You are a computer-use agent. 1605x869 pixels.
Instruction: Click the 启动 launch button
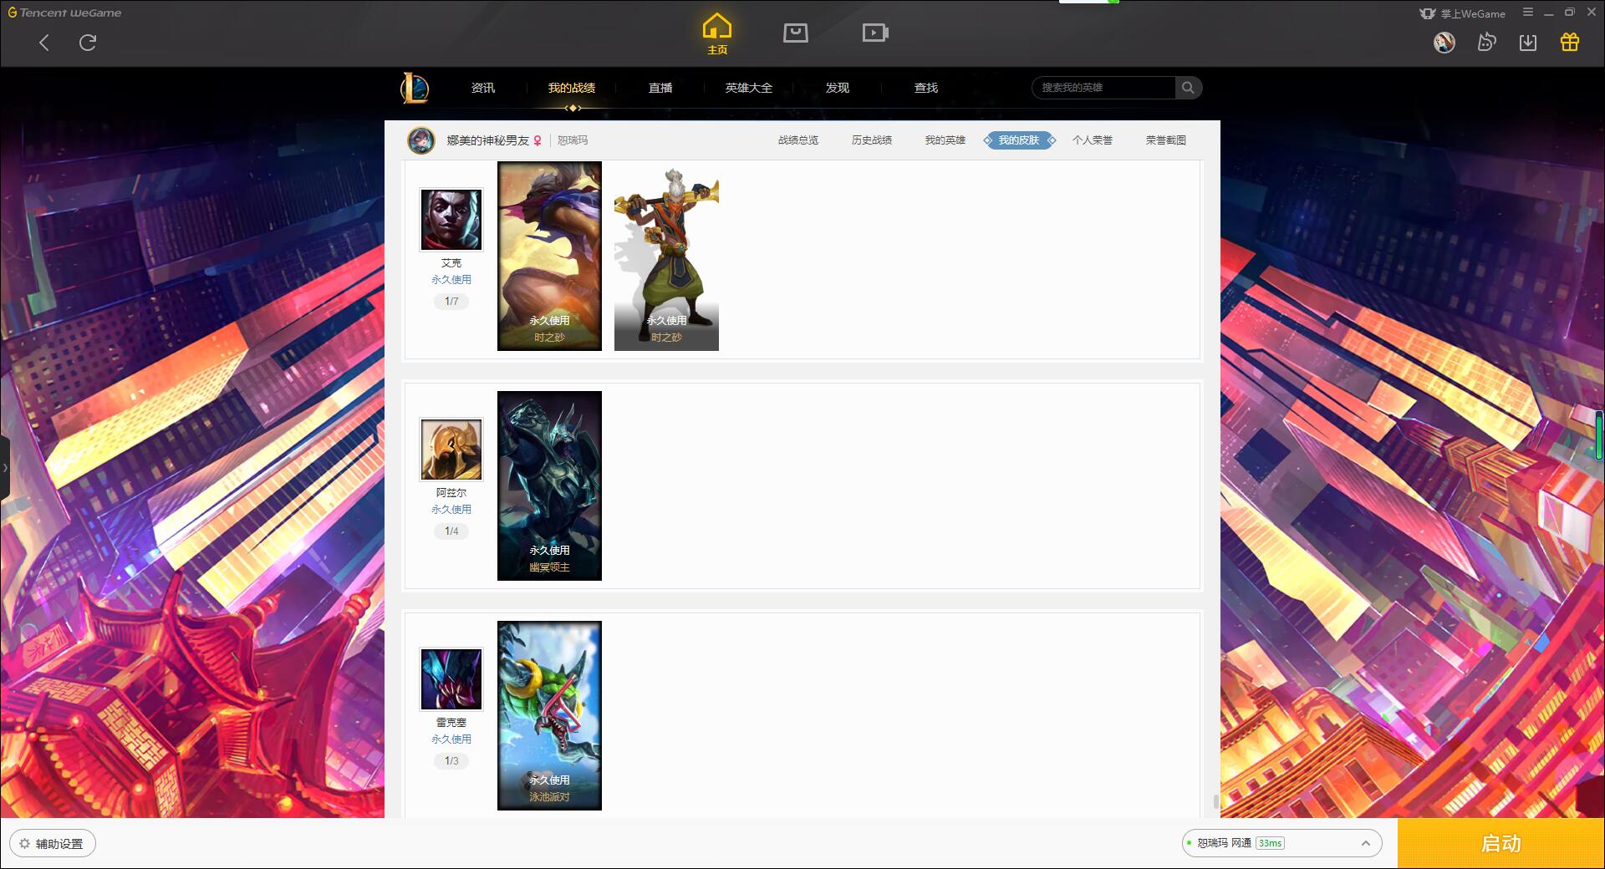(x=1501, y=844)
